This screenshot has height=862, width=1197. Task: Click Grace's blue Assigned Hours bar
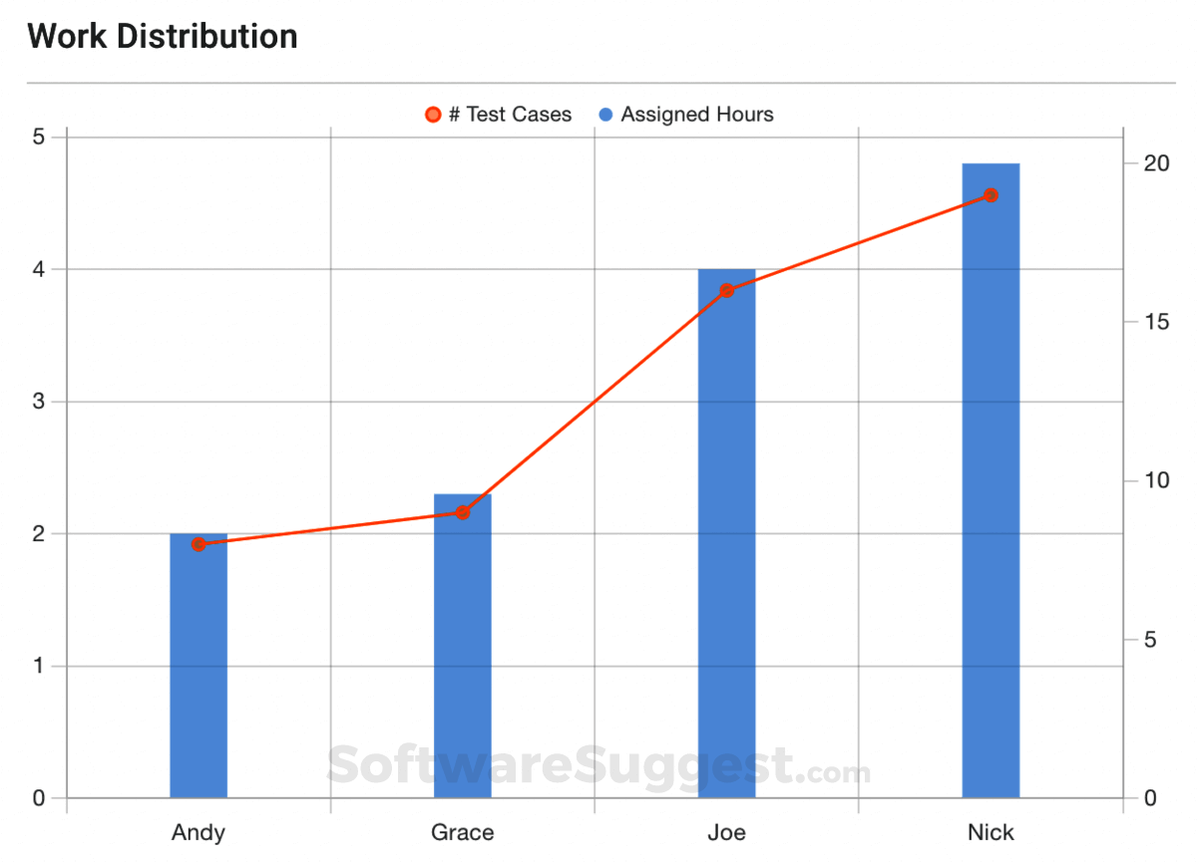tap(463, 658)
